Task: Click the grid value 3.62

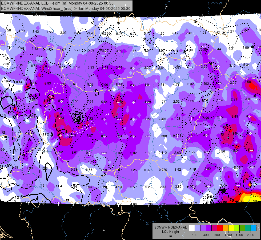Action: (x=178, y=170)
